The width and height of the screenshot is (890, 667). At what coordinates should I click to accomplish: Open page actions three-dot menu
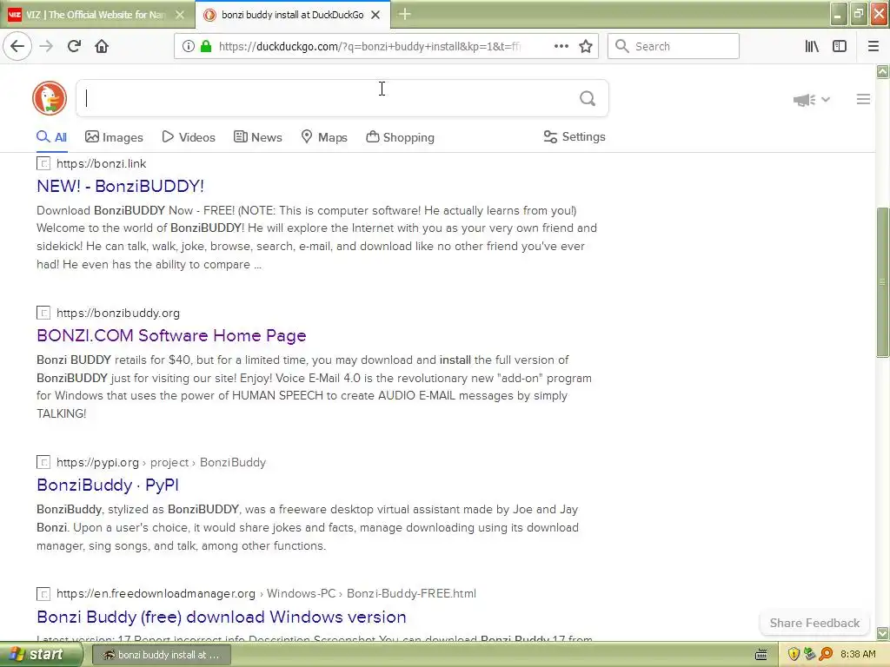[561, 46]
